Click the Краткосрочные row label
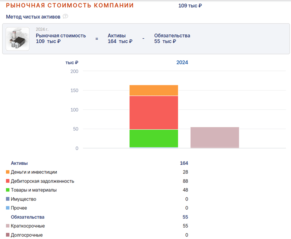This screenshot has height=239, width=291. [28, 226]
